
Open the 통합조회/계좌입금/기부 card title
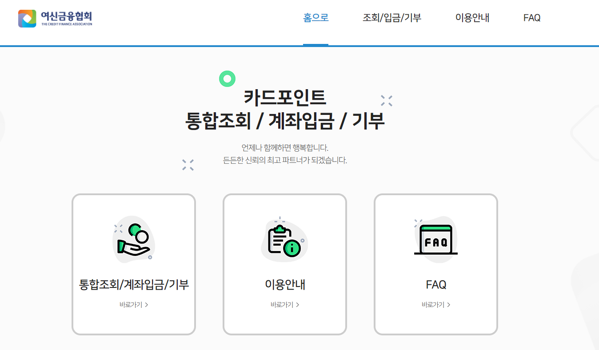[134, 284]
